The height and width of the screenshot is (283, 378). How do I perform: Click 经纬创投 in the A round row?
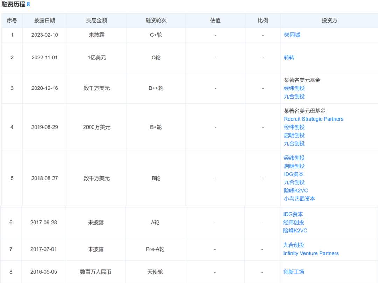coord(294,222)
